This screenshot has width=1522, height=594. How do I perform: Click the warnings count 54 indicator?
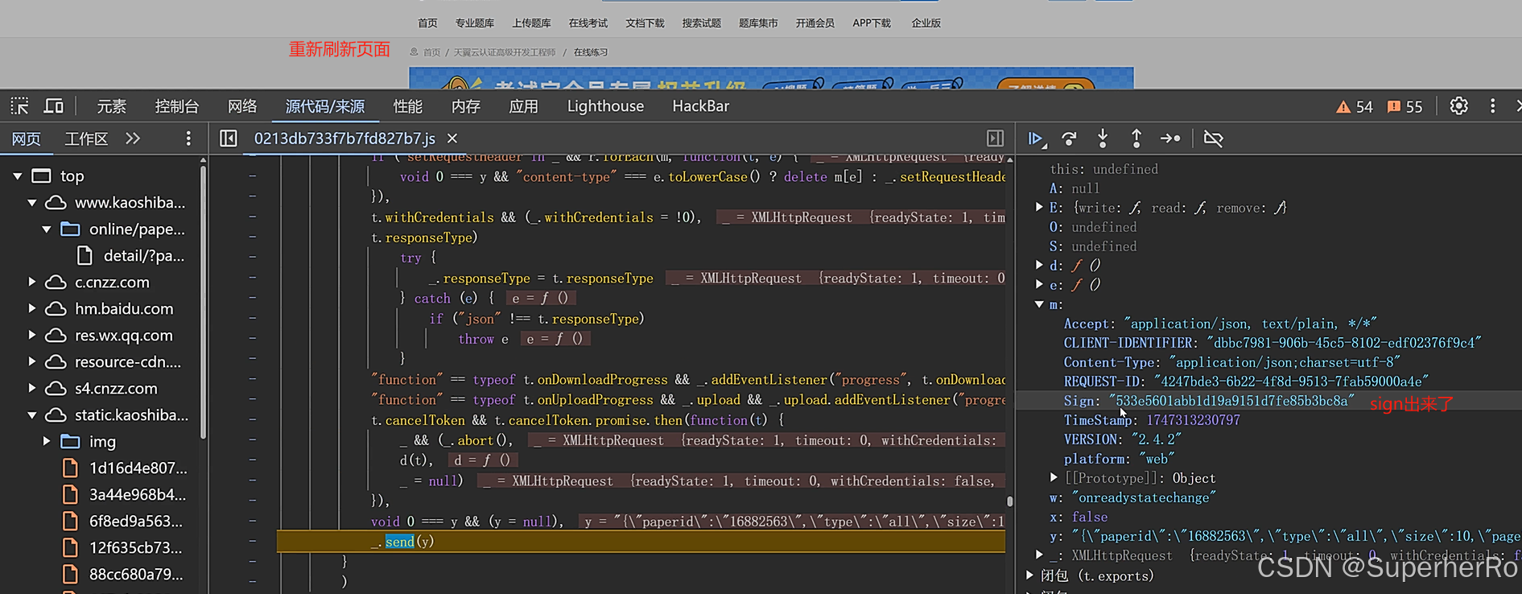pos(1355,107)
